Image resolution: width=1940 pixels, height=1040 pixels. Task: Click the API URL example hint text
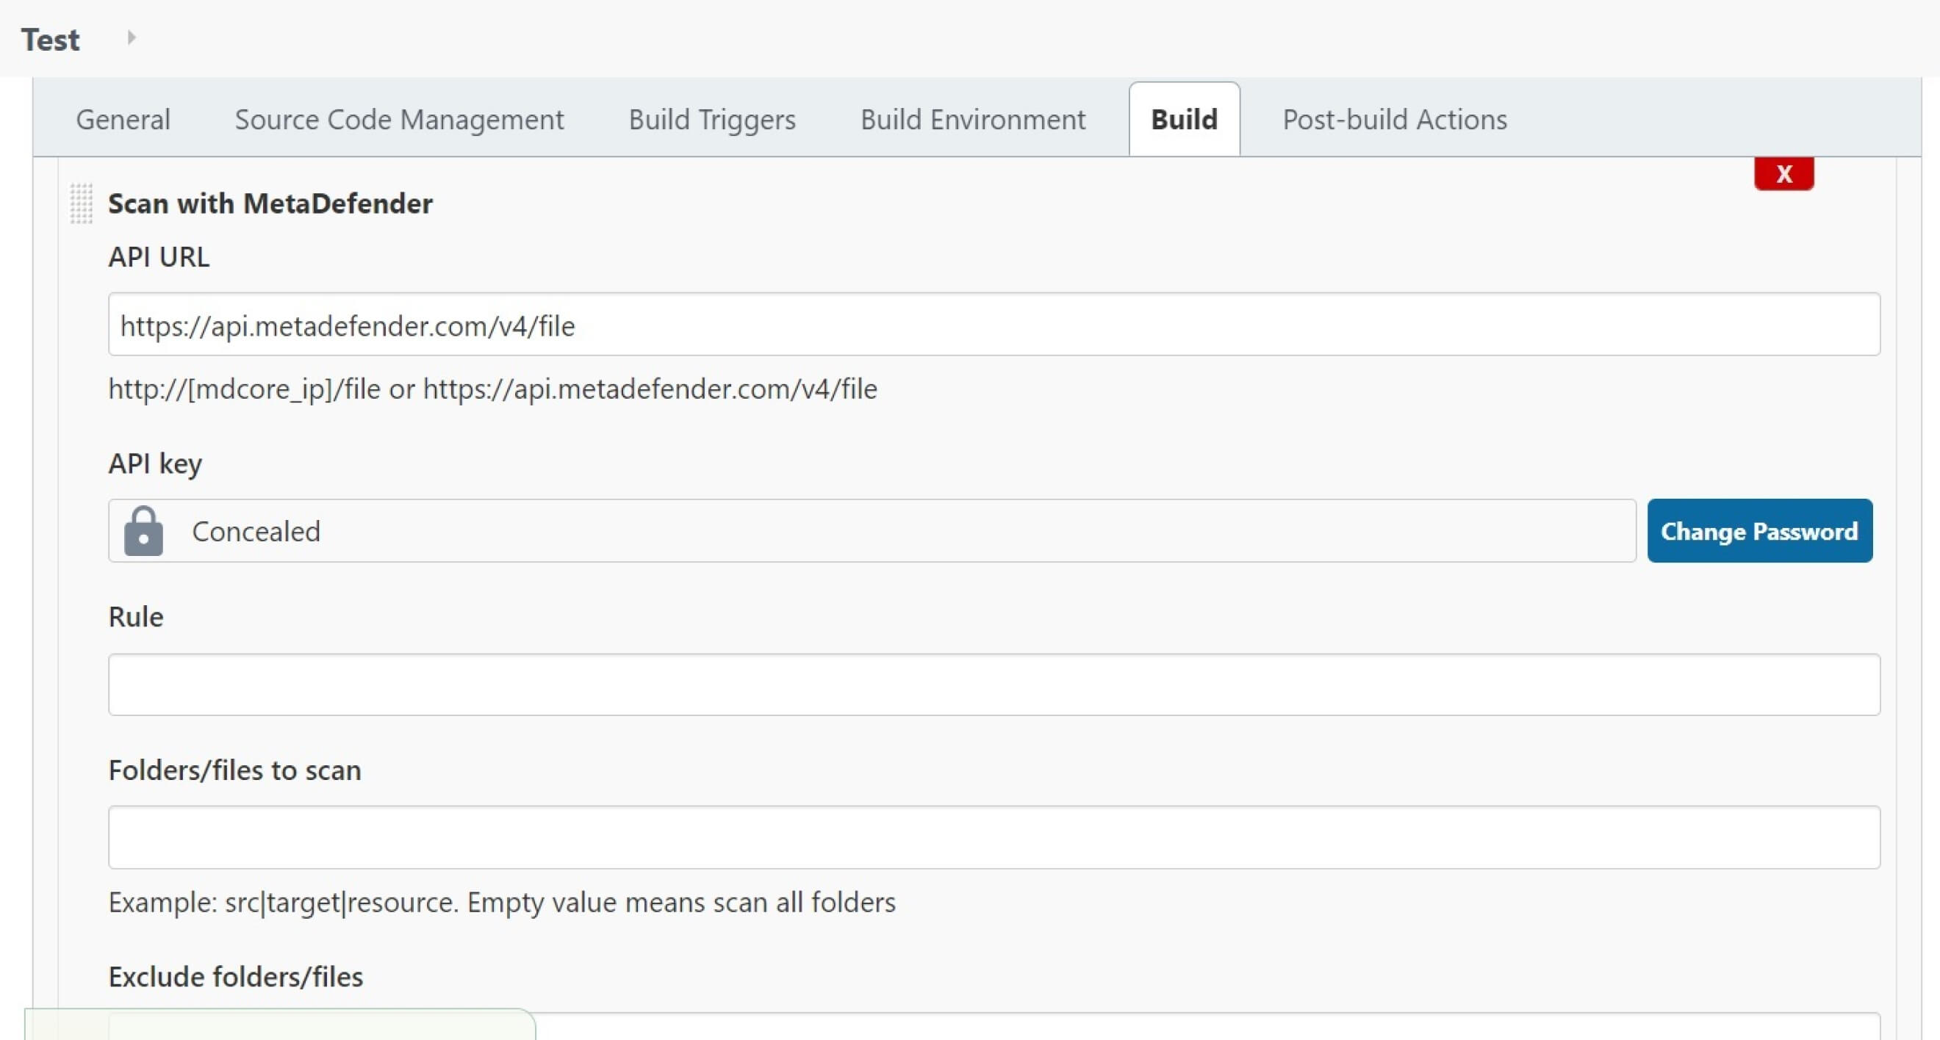click(x=492, y=389)
